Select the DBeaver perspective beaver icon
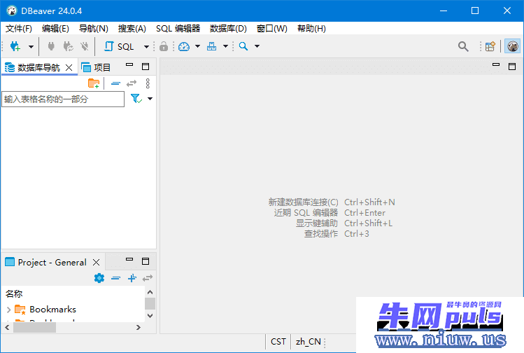This screenshot has width=524, height=353. [512, 46]
